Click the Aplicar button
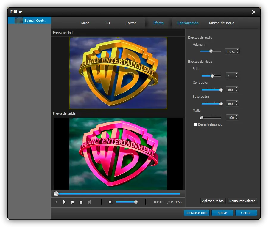268x227 pixels. click(222, 213)
